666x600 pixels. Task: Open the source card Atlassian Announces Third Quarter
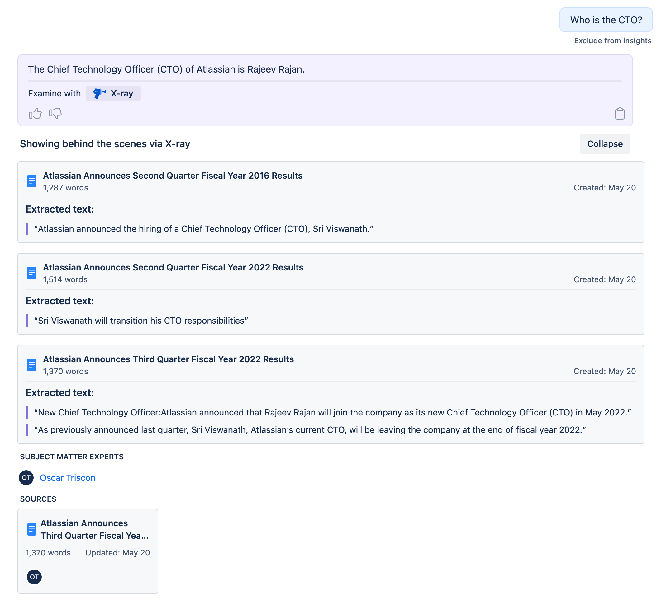[94, 529]
